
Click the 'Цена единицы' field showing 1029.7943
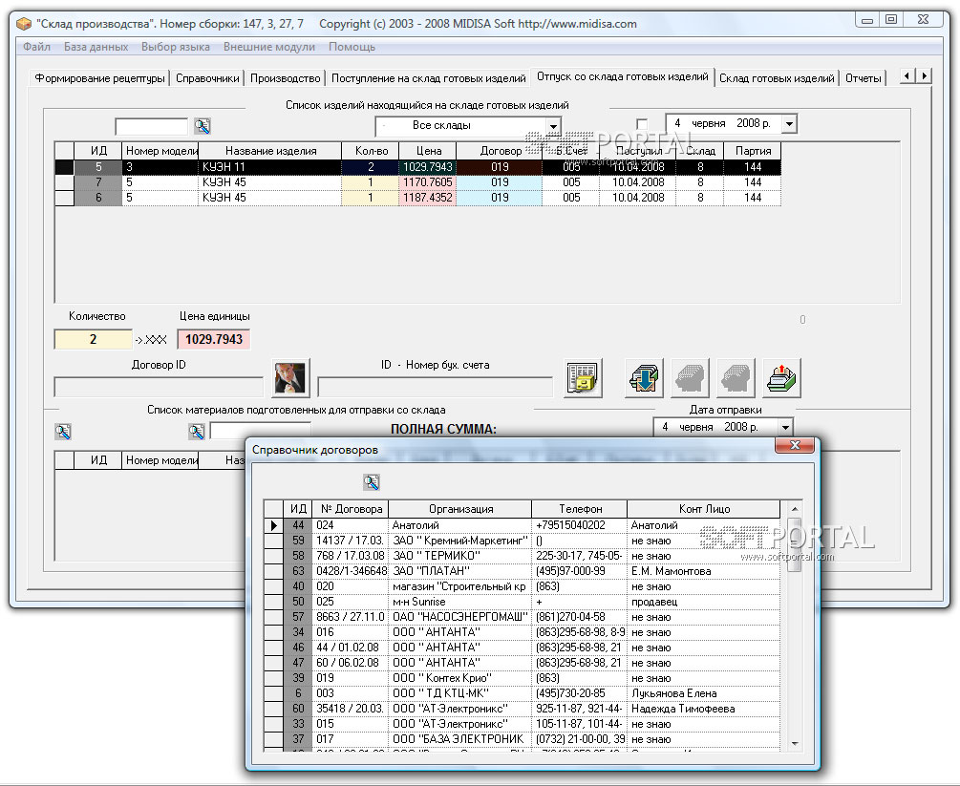tap(214, 339)
